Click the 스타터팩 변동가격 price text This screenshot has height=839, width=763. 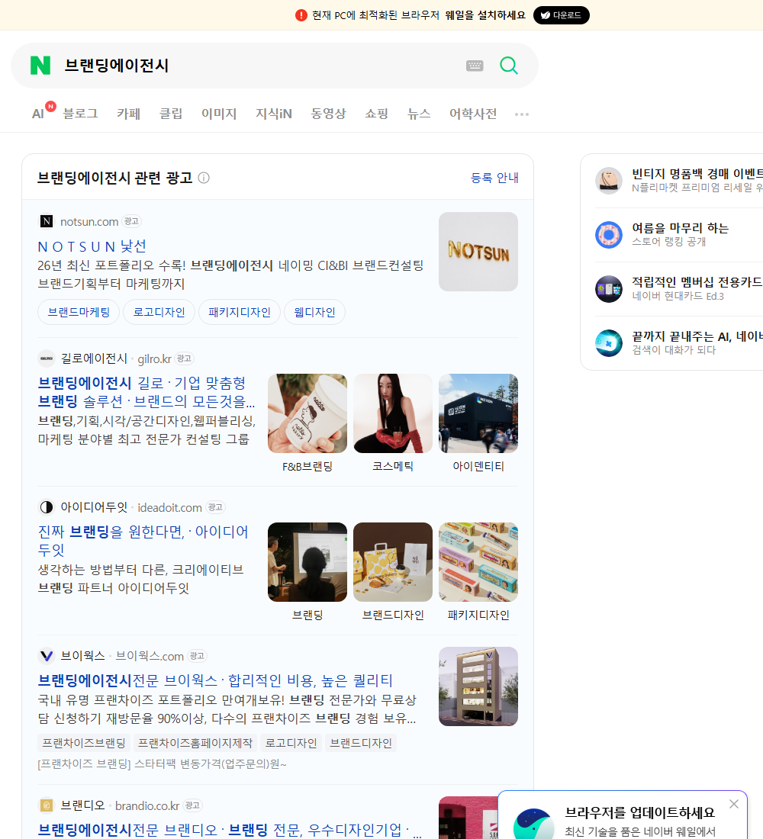coord(162,764)
